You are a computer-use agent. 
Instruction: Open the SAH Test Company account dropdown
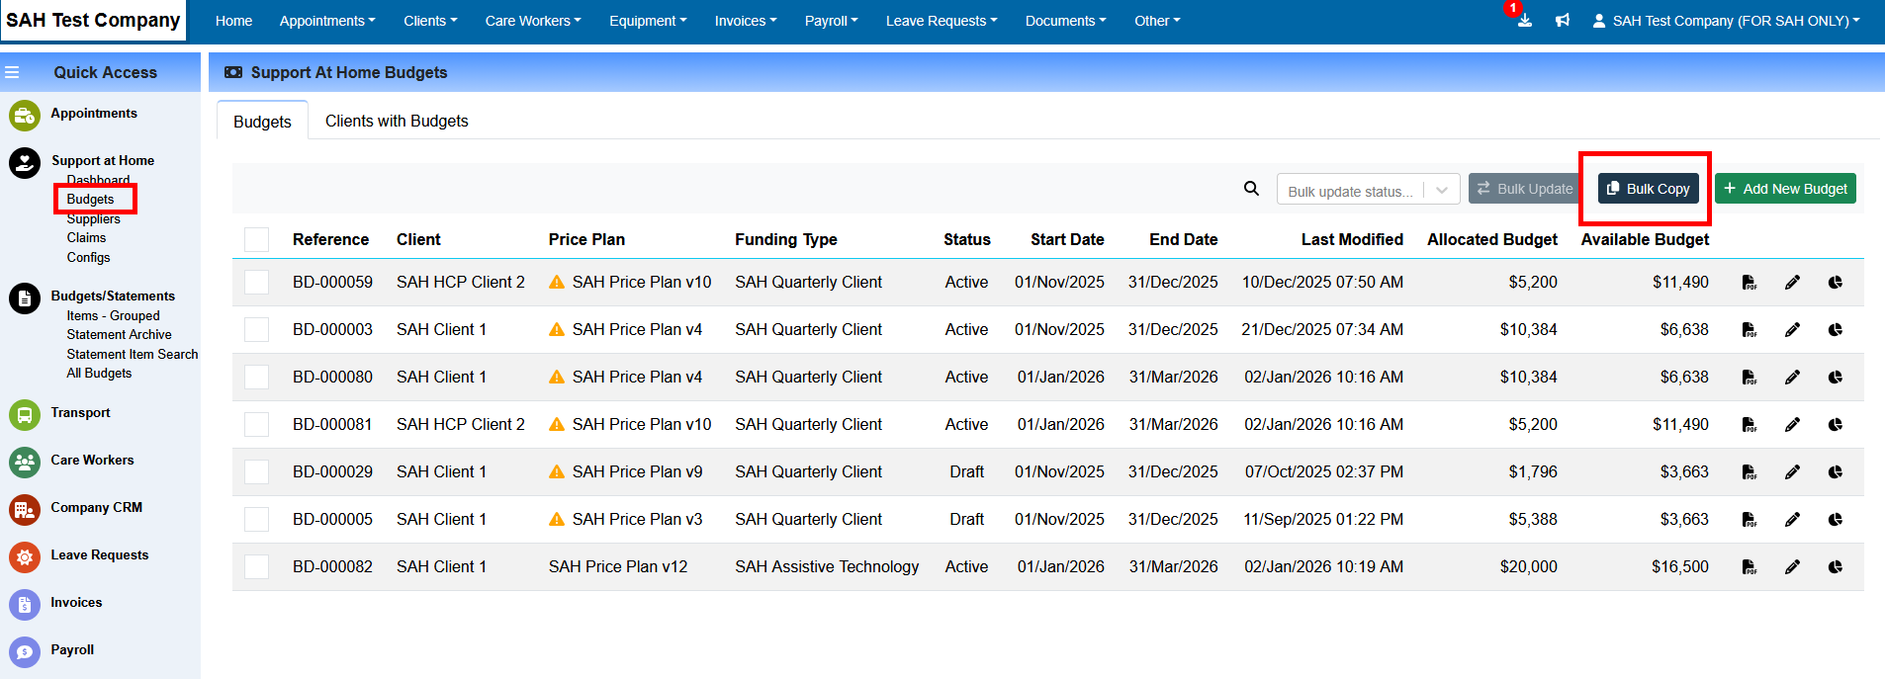pyautogui.click(x=1726, y=21)
